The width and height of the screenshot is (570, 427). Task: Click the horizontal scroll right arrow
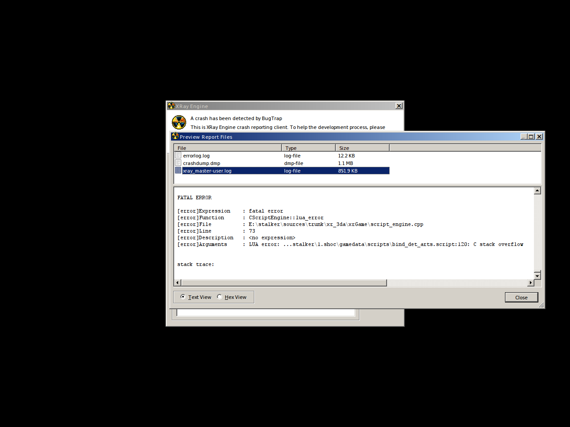[x=530, y=283]
